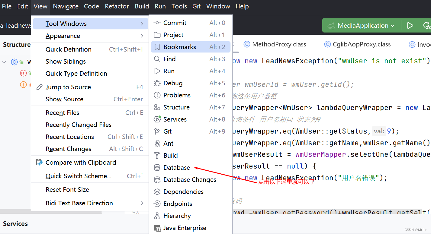431x234 pixels.
Task: Switch to MethodProxy.class tab
Action: point(275,45)
